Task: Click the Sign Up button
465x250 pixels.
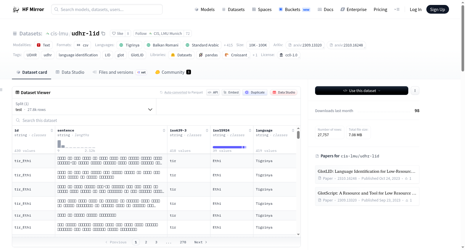Action: (x=437, y=10)
